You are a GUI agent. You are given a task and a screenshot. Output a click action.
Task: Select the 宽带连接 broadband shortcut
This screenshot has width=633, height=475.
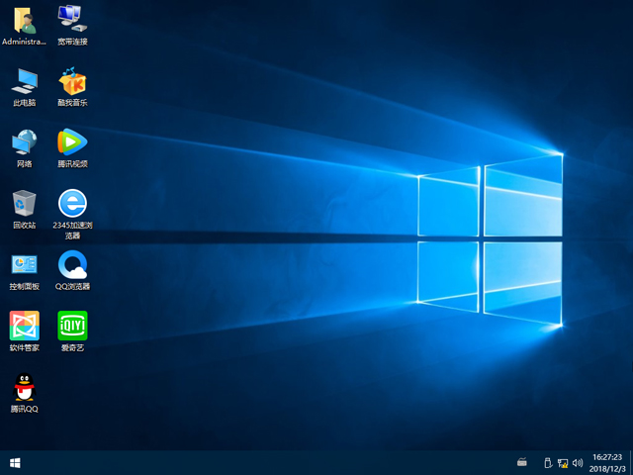click(71, 19)
